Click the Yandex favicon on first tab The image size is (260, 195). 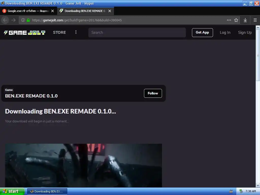tap(4, 11)
